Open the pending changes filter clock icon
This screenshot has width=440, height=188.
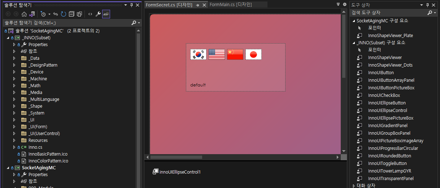coord(43,14)
